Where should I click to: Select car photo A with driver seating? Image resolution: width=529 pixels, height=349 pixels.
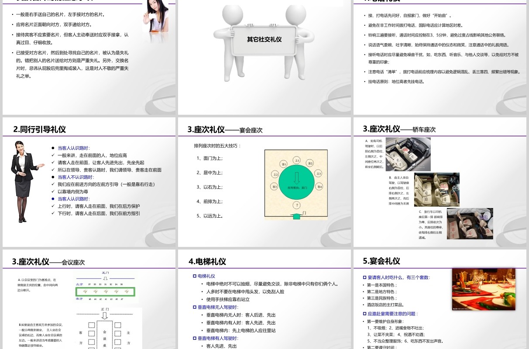coord(408,154)
